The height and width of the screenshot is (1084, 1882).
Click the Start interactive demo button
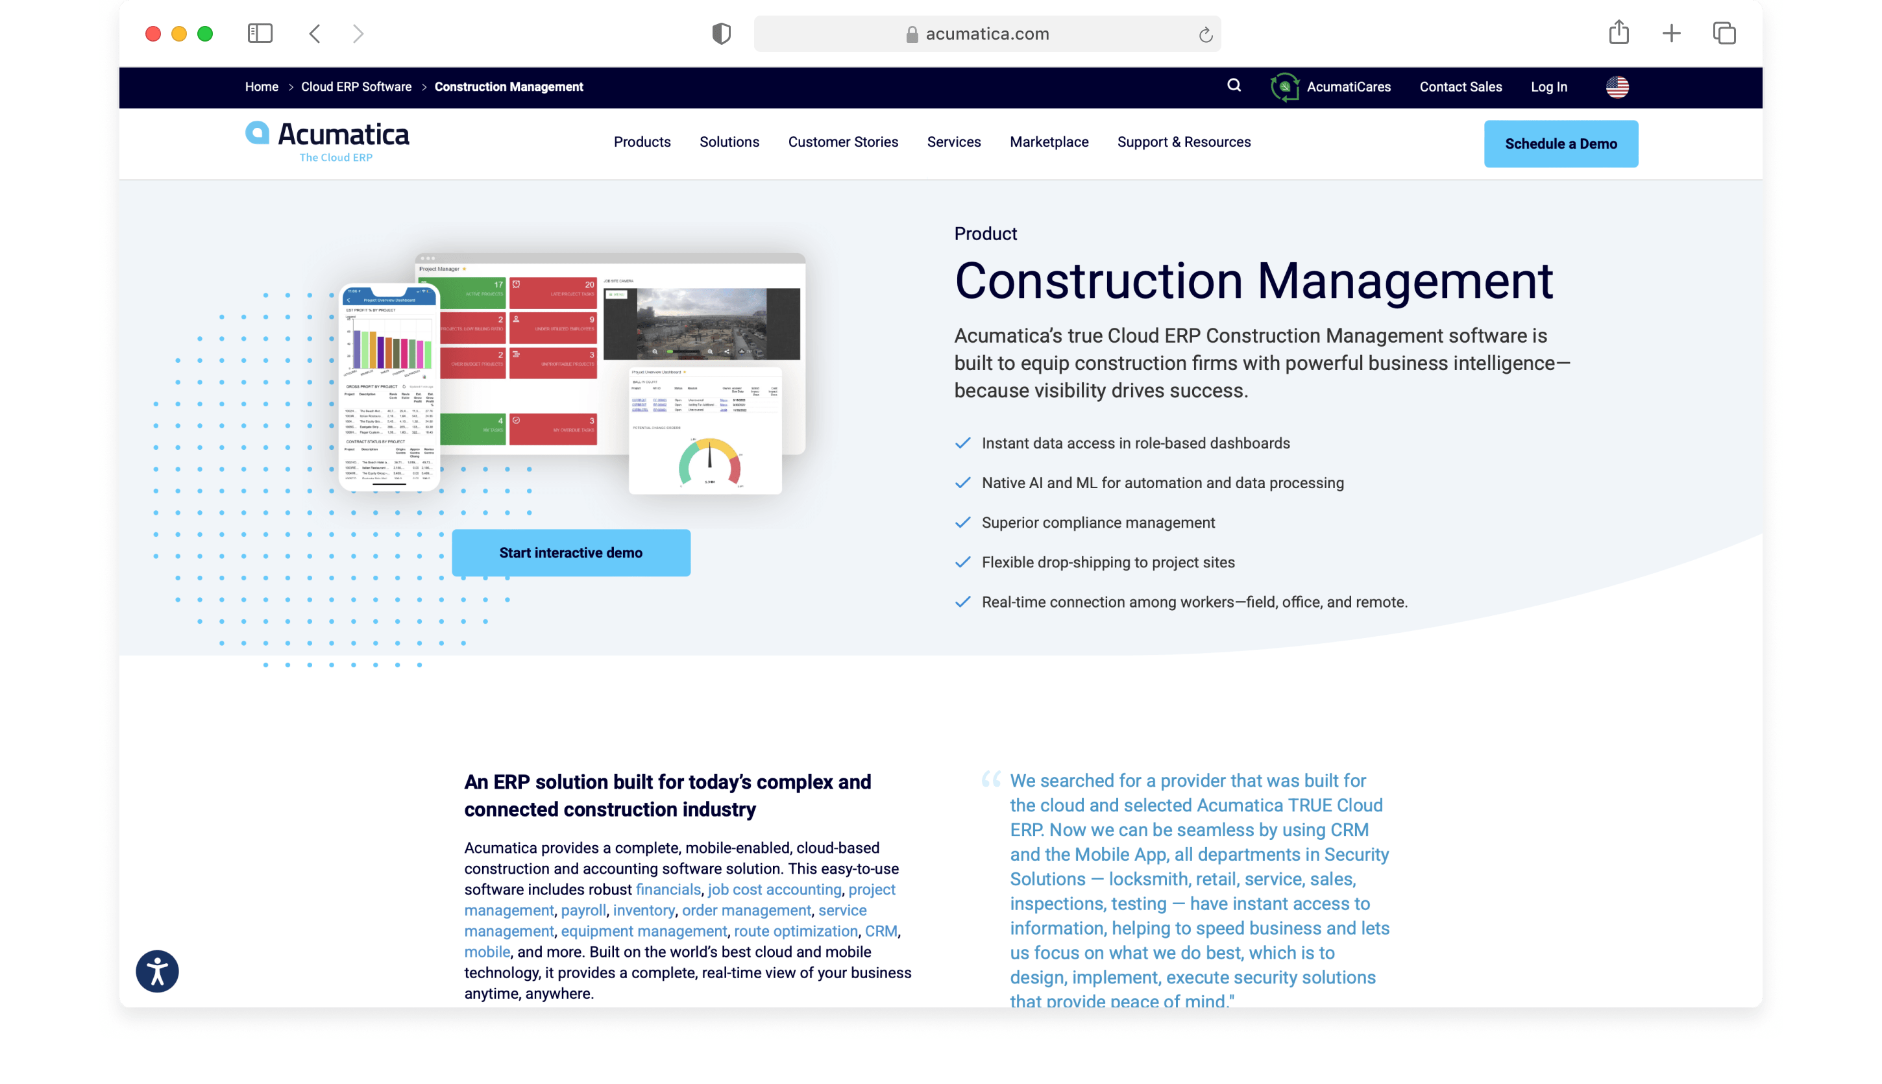click(571, 552)
